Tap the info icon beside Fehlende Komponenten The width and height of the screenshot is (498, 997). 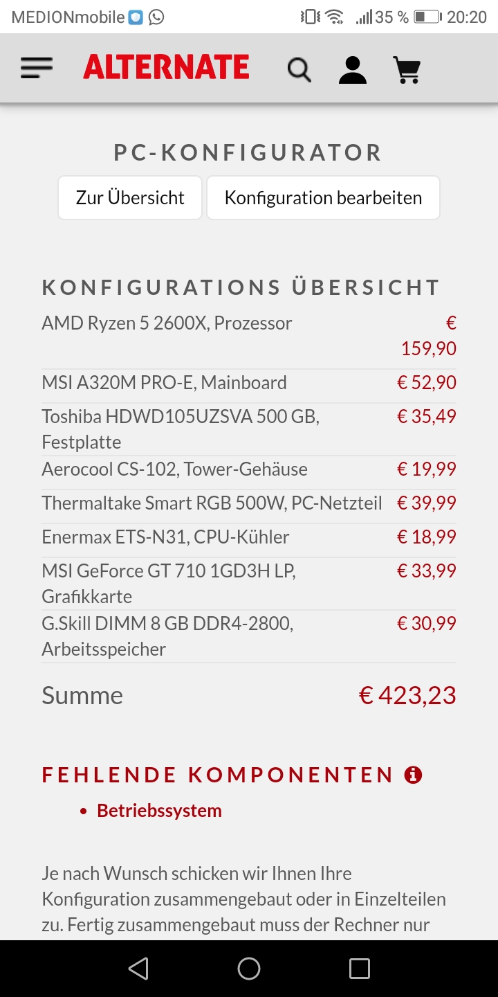[414, 775]
